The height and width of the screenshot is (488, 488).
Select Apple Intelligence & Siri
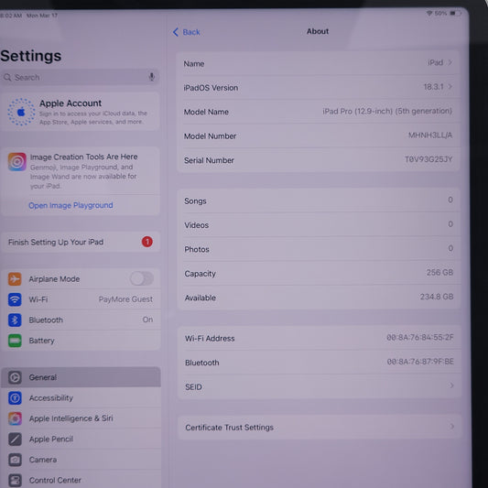tap(81, 418)
